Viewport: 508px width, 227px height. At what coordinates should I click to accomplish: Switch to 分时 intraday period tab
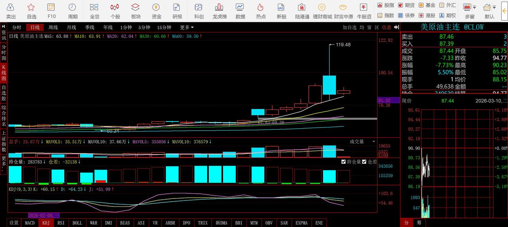coord(17,27)
